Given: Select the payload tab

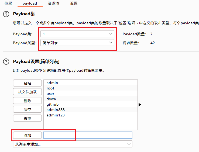Looking at the screenshot, I should (30, 4).
